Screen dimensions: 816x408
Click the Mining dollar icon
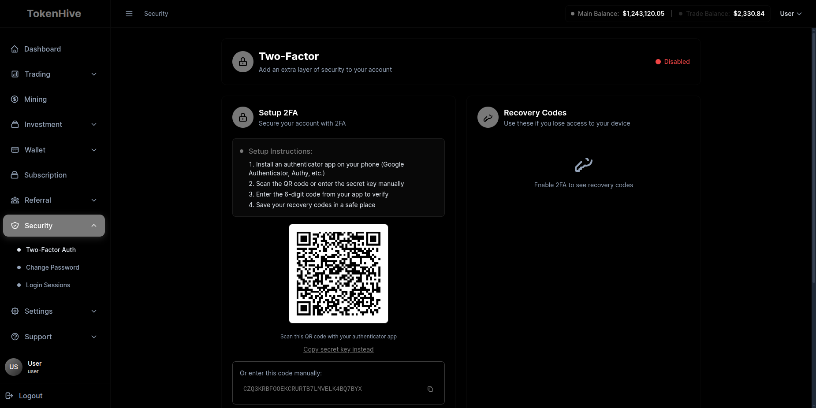[x=15, y=99]
